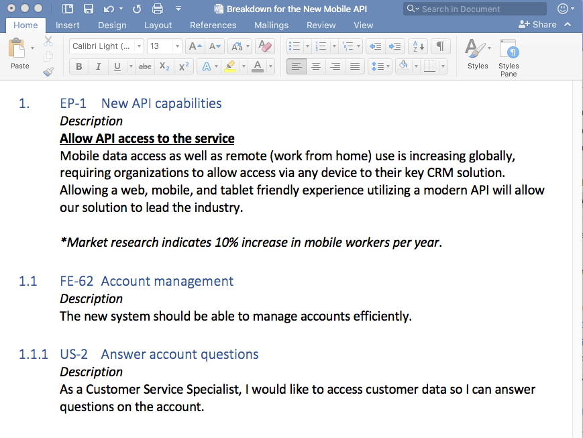Open the References tab
The height and width of the screenshot is (438, 583).
point(213,25)
